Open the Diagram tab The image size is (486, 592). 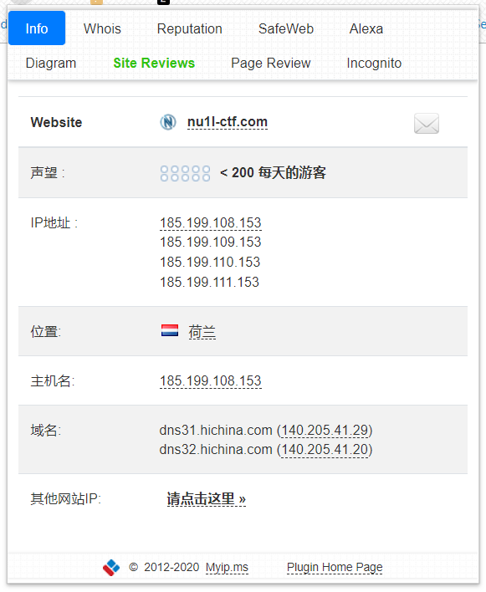pyautogui.click(x=51, y=63)
